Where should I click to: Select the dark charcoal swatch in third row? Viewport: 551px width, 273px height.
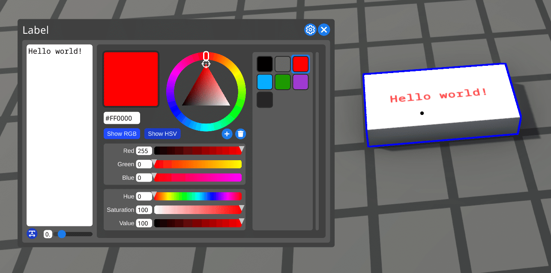[265, 100]
